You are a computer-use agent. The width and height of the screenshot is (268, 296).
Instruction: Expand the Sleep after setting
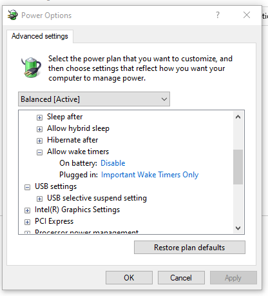pos(39,117)
